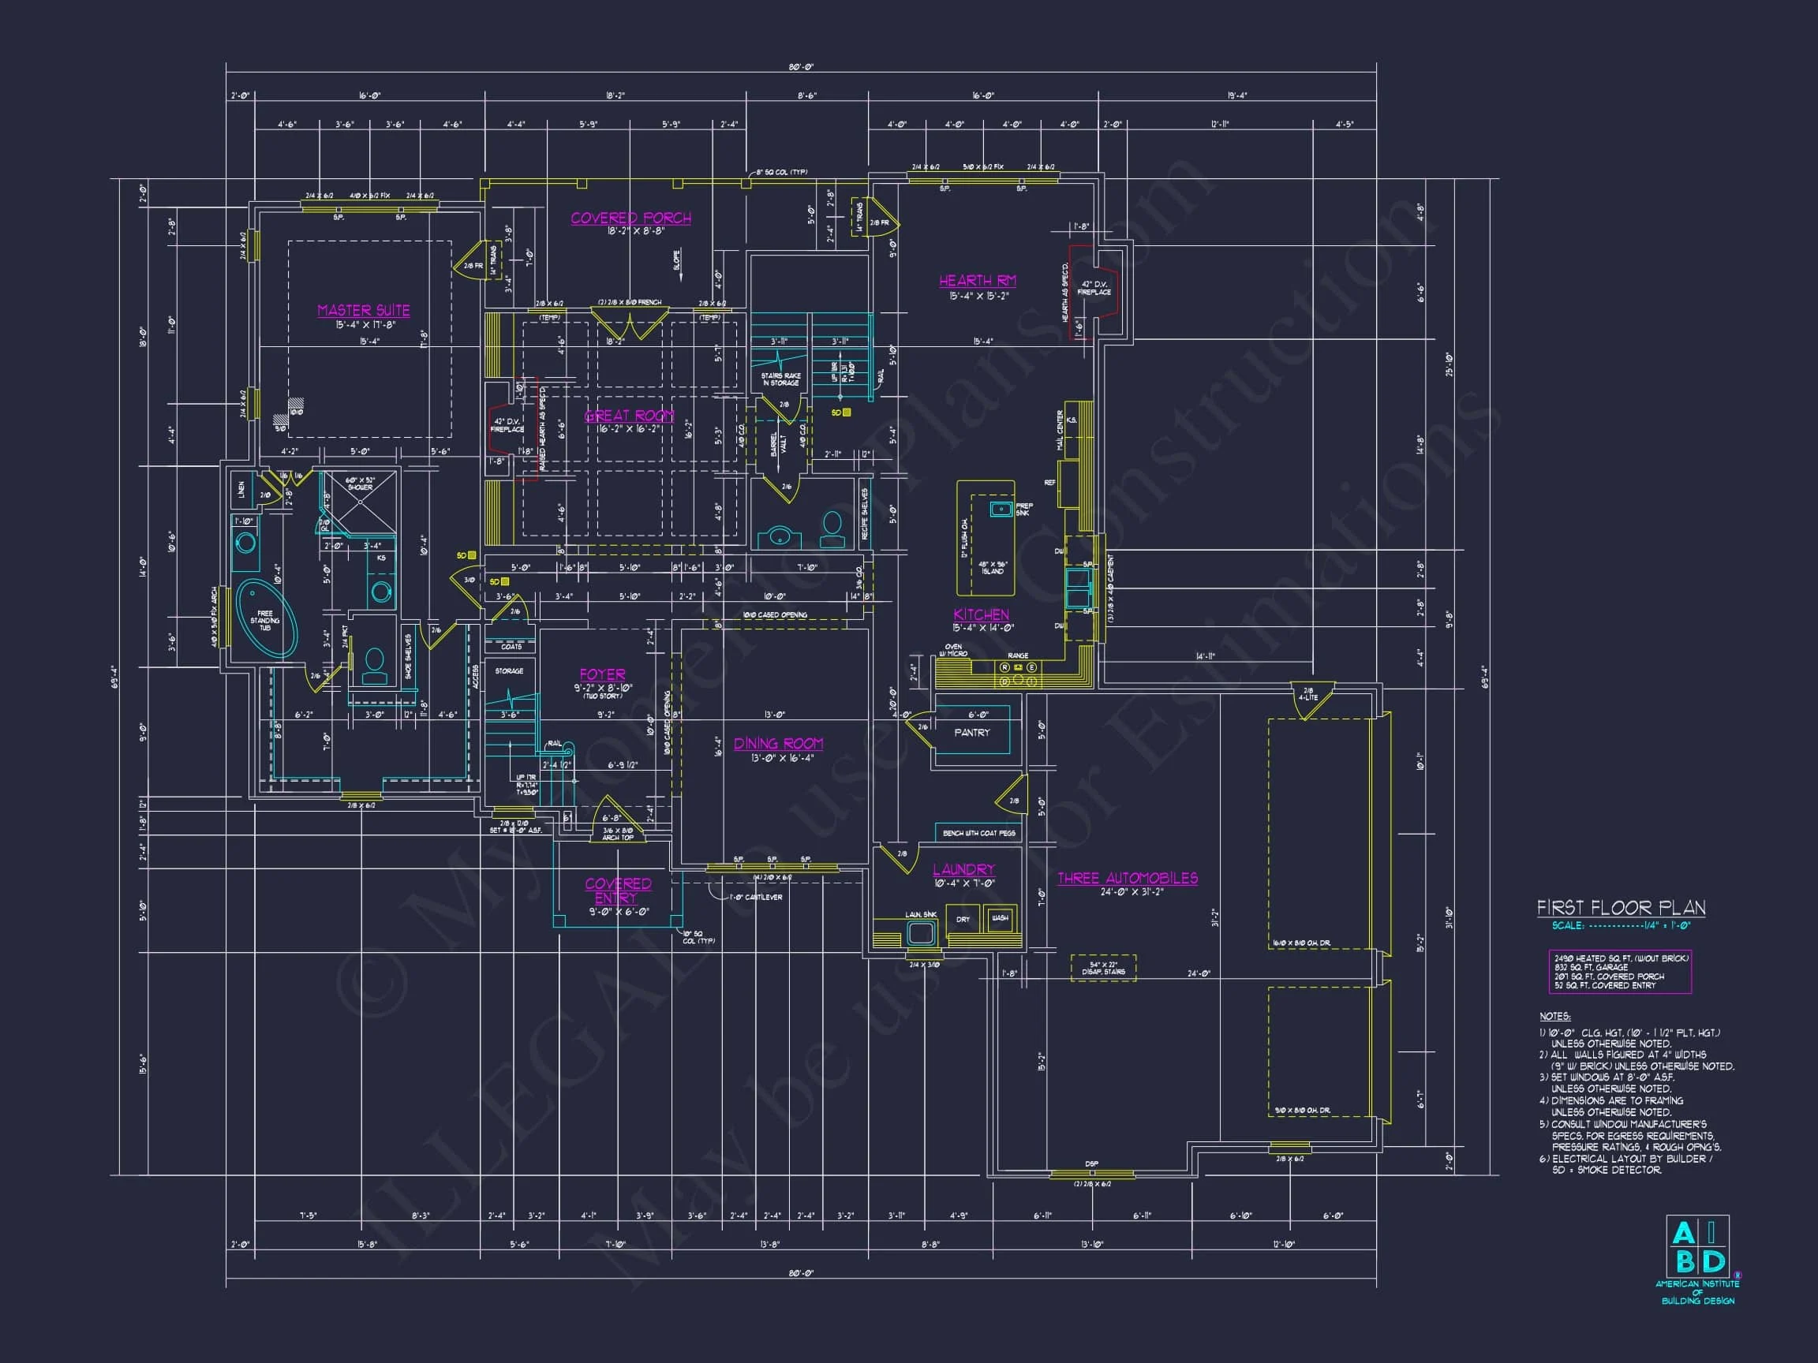Click the master bath toilet symbol

(x=375, y=666)
